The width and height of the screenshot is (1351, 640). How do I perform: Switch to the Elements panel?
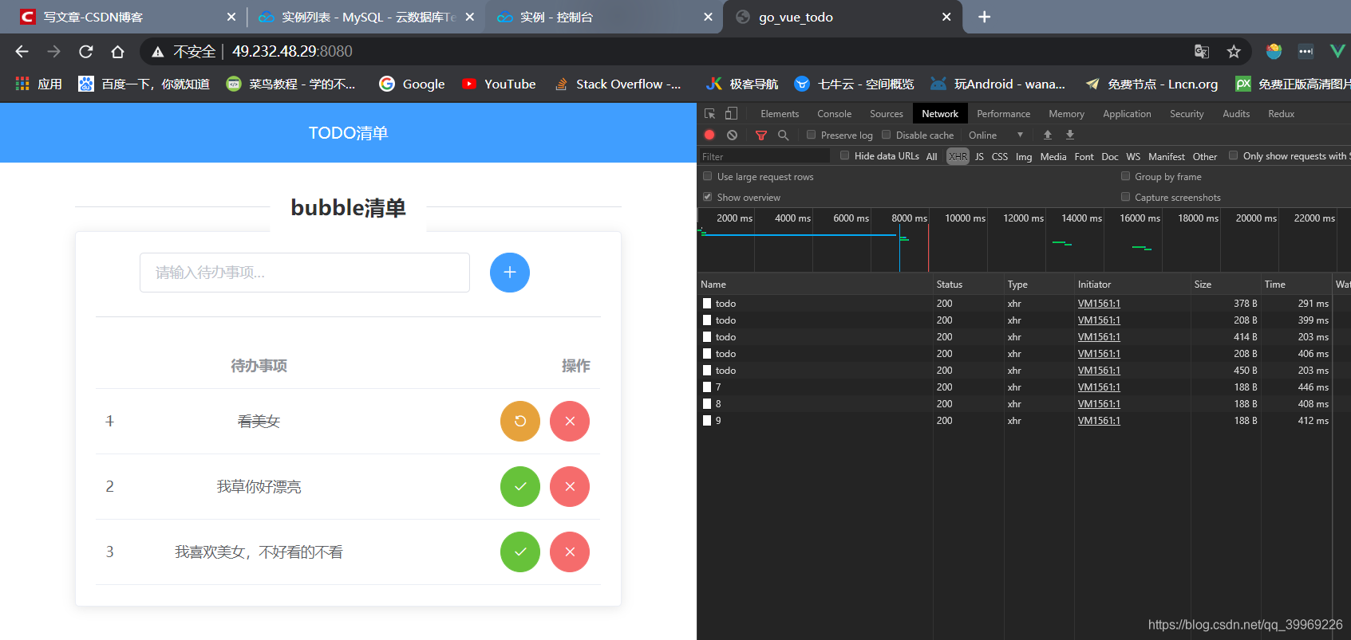tap(780, 114)
